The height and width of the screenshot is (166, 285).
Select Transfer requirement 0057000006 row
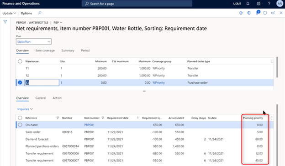pos(145,153)
